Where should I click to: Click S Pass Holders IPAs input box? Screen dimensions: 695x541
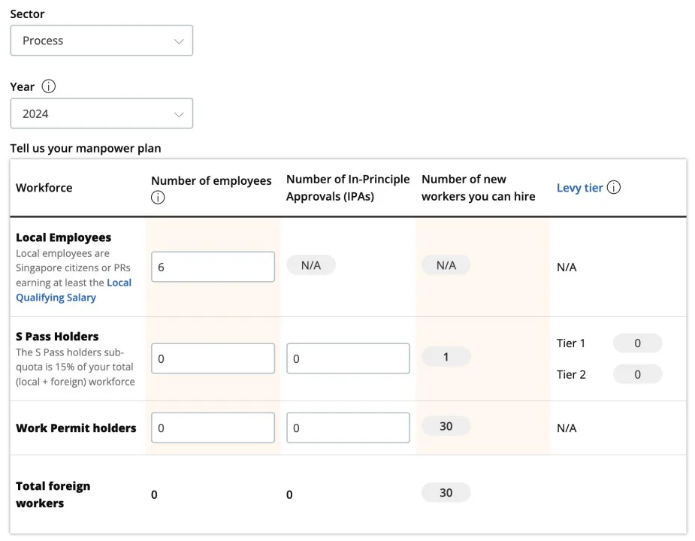coord(348,358)
